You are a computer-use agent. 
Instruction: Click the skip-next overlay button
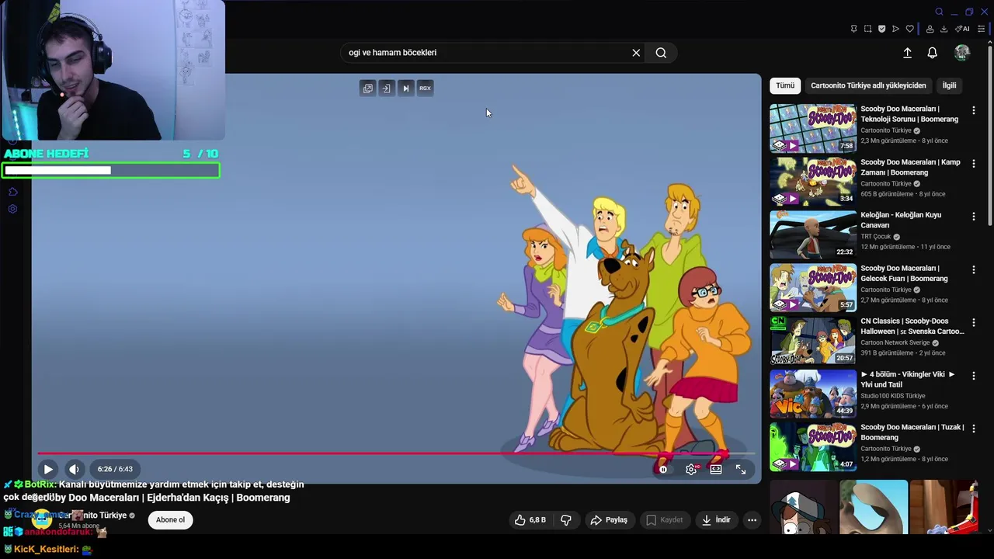point(405,89)
